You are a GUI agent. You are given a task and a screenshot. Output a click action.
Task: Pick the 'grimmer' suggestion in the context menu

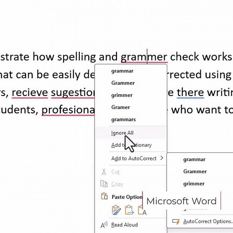122,95
